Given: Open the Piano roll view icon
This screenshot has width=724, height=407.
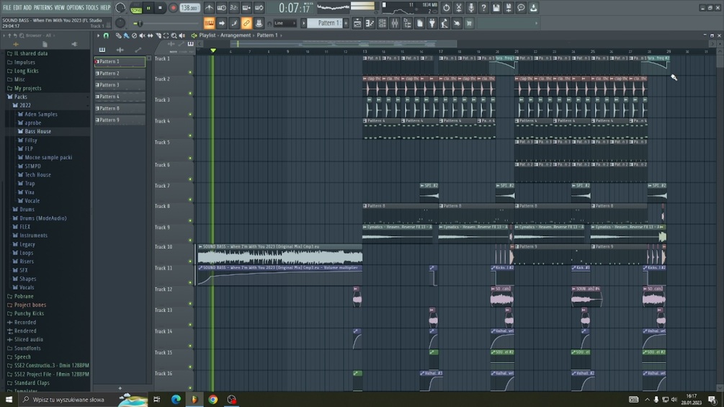Looking at the screenshot, I should (x=370, y=23).
